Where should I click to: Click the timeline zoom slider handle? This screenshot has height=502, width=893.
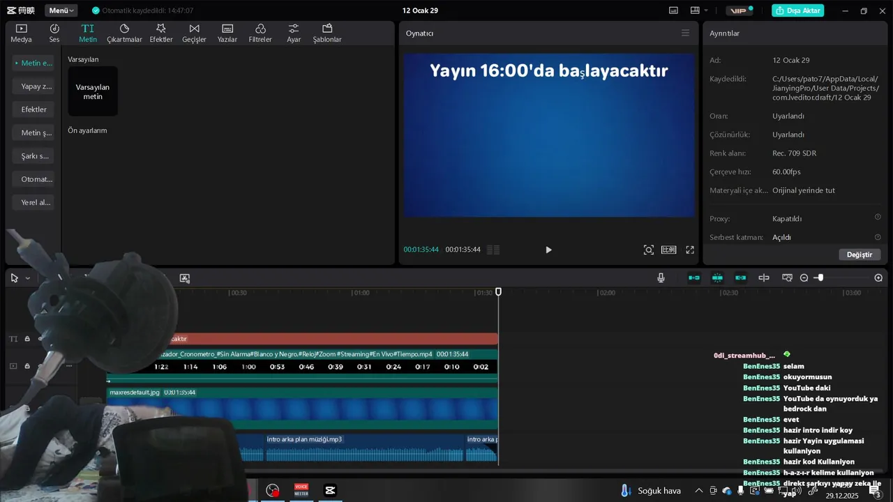[820, 277]
